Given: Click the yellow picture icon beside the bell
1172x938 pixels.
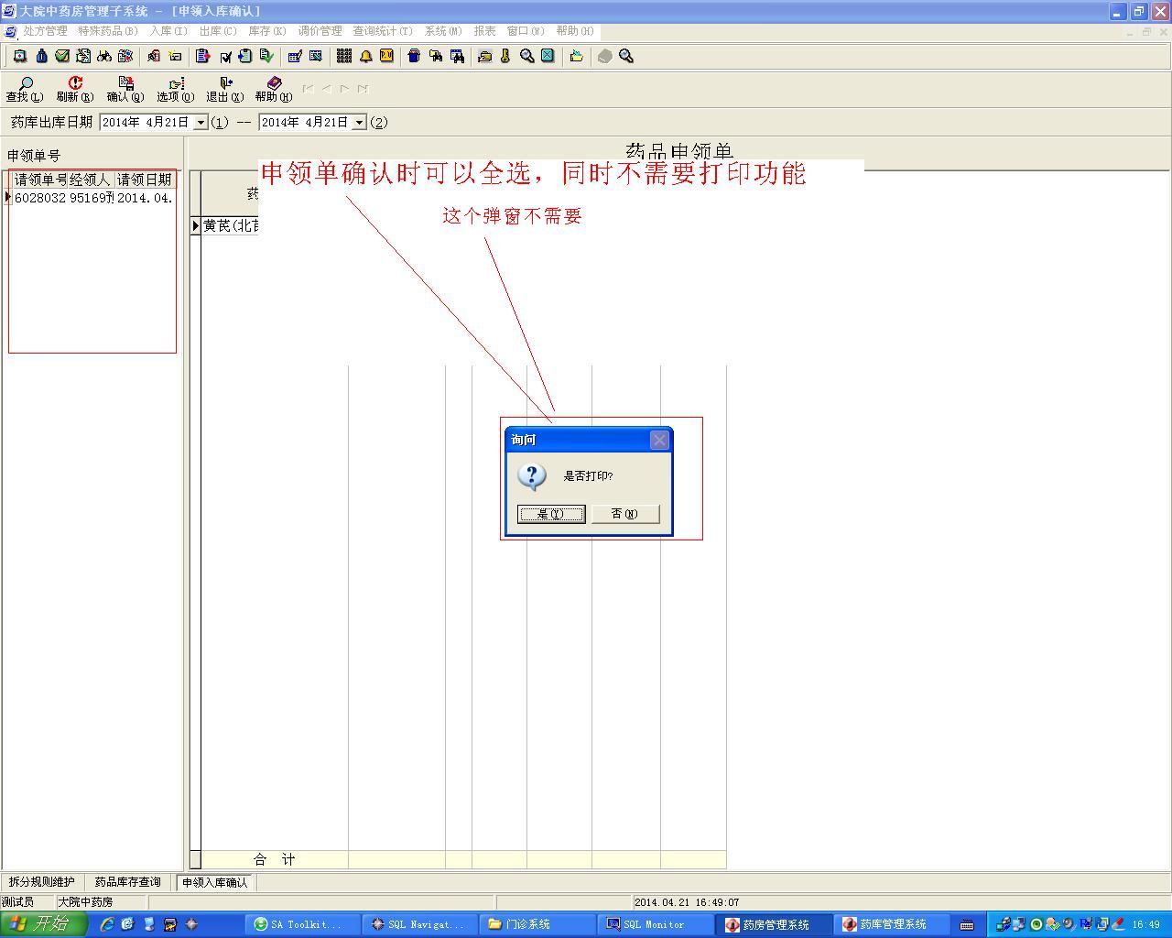Looking at the screenshot, I should click(386, 56).
